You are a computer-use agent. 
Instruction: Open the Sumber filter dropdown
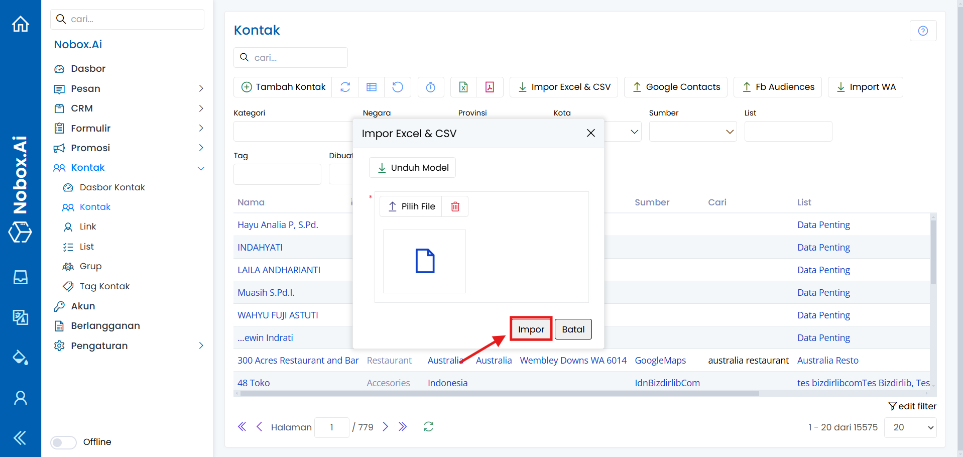(x=692, y=132)
